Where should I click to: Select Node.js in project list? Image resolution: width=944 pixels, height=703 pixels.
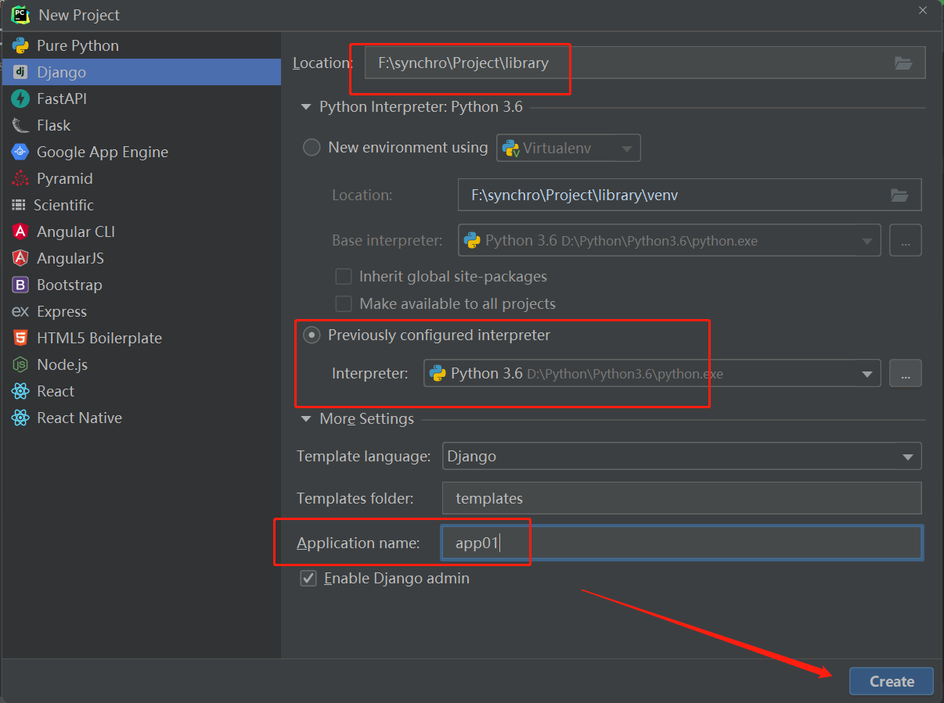(x=141, y=364)
